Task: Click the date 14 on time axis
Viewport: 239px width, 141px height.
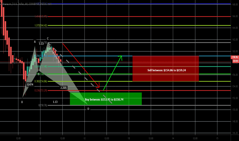Action: click(x=173, y=138)
